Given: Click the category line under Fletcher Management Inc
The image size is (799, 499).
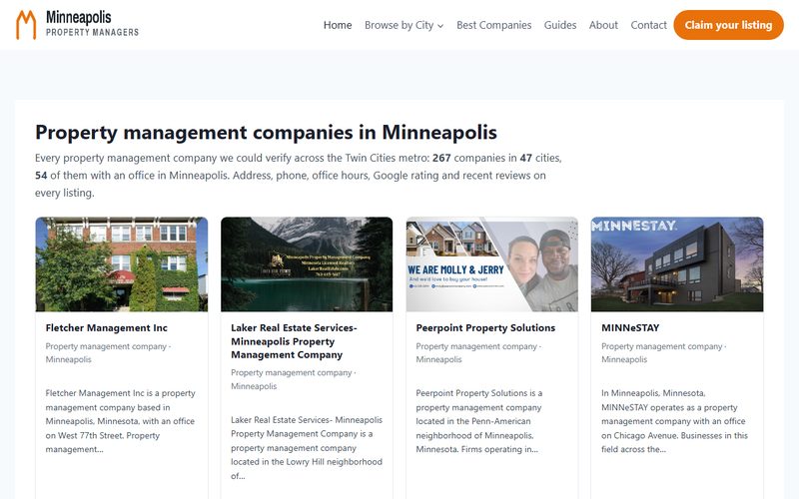Looking at the screenshot, I should (108, 353).
